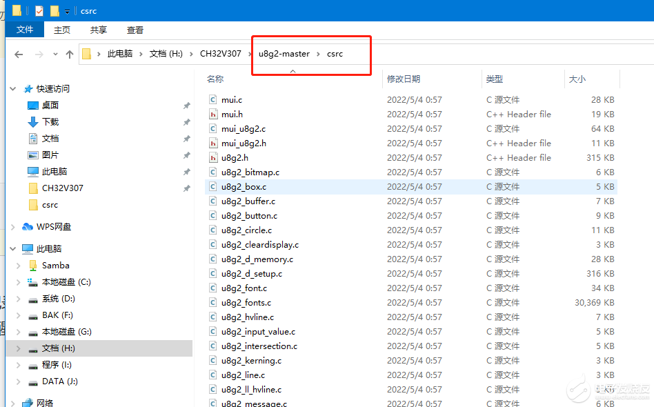
Task: Switch to the 查看 ribbon tab
Action: tap(135, 30)
